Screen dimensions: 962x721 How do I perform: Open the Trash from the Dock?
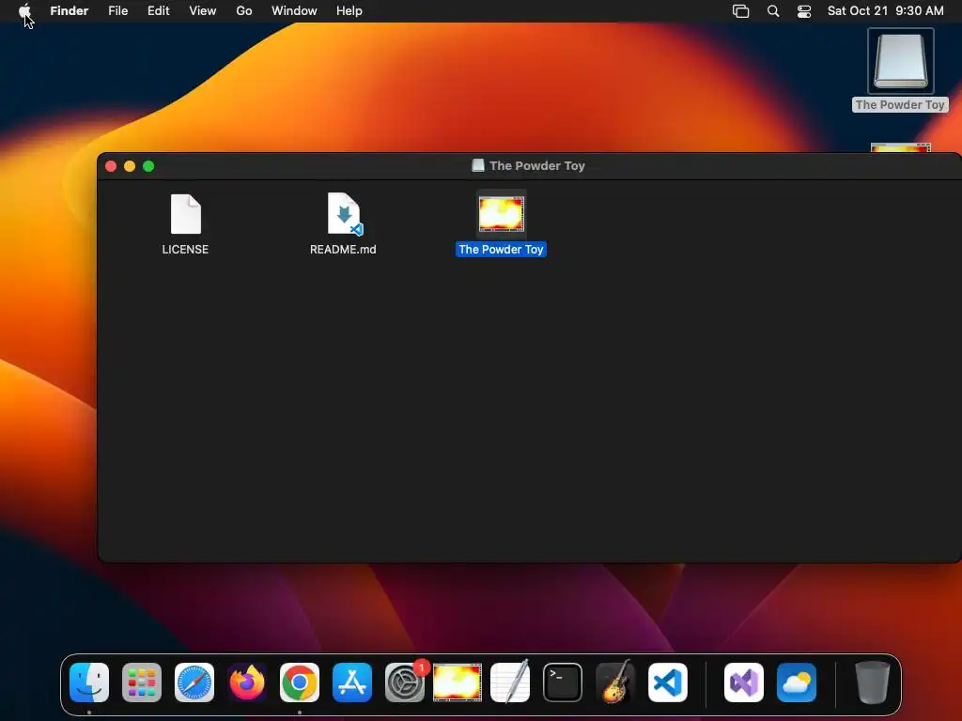point(873,683)
